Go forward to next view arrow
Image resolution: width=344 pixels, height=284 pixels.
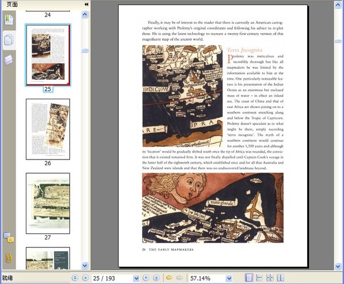(x=179, y=278)
